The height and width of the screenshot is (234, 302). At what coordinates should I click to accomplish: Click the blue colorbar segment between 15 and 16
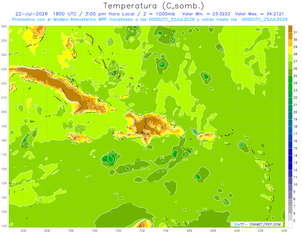click(x=290, y=145)
